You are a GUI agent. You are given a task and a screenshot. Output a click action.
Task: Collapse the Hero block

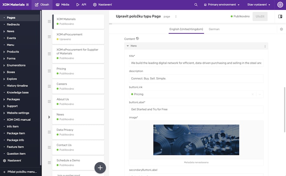pos(128,46)
